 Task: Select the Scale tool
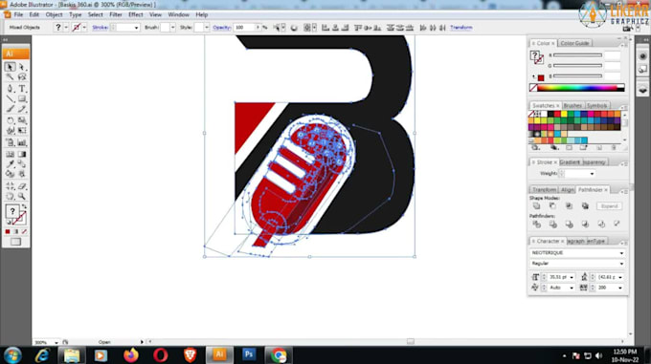(x=22, y=120)
